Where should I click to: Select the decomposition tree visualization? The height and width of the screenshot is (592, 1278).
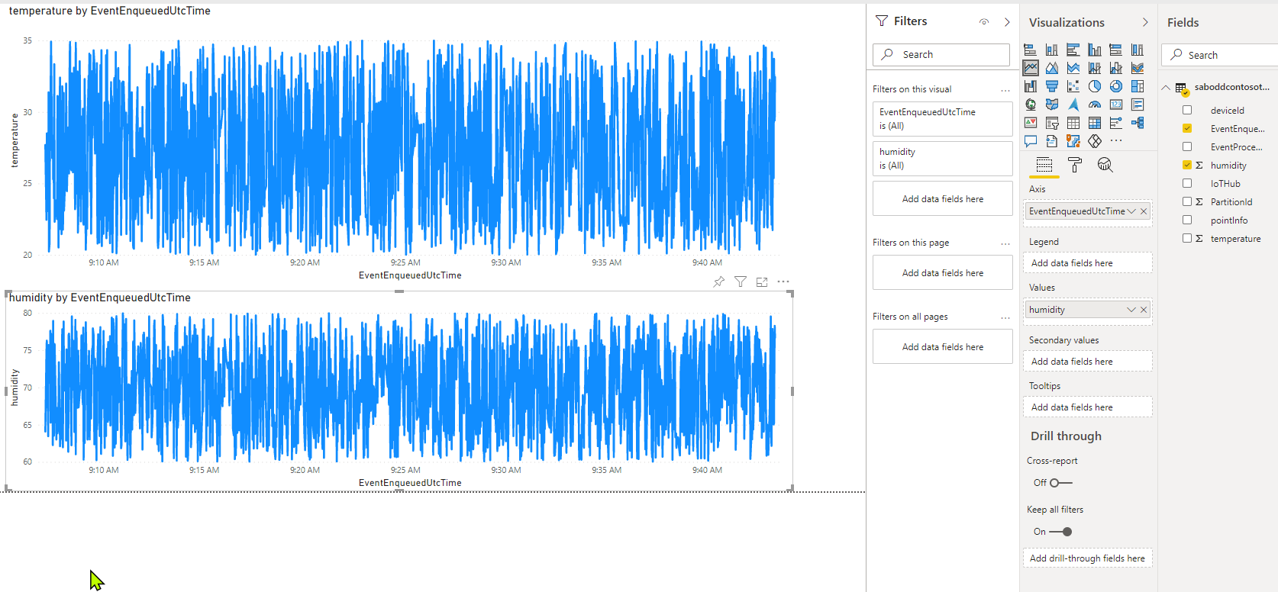coord(1138,123)
